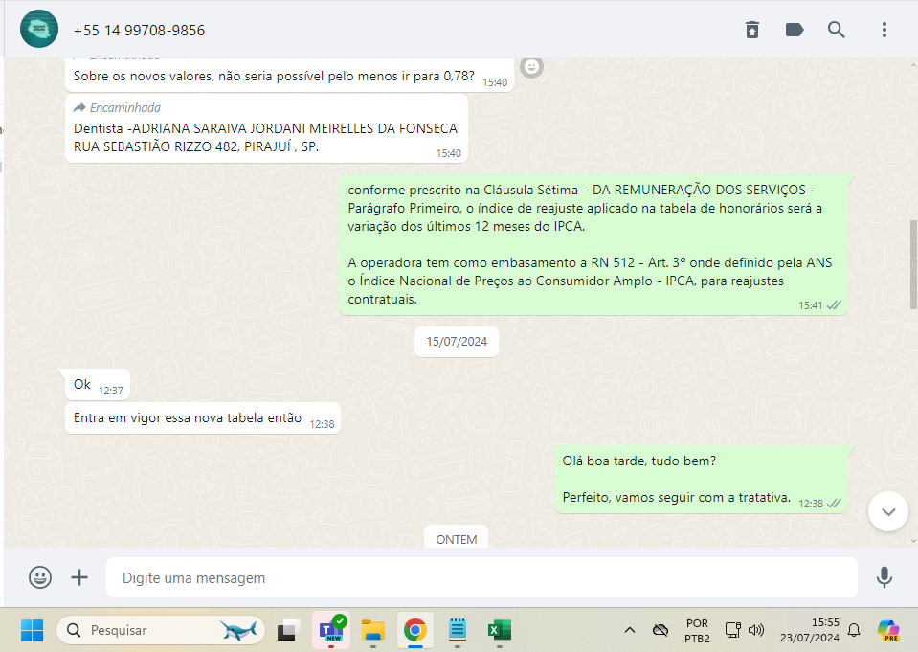Image resolution: width=918 pixels, height=652 pixels.
Task: Show hidden system tray icons
Action: point(630,630)
